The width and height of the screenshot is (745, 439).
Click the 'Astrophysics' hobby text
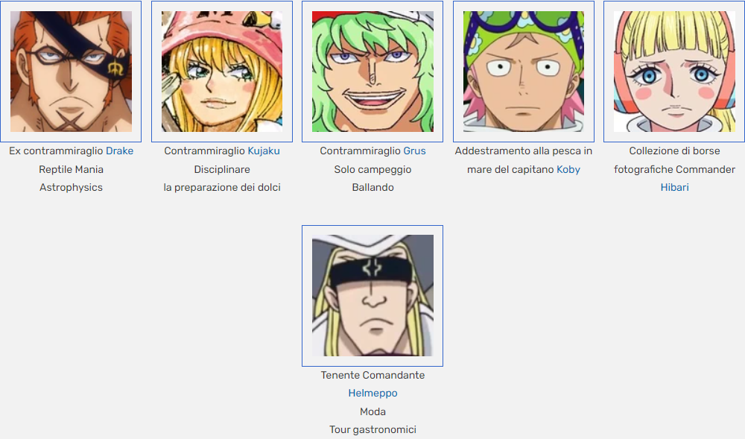coord(71,188)
